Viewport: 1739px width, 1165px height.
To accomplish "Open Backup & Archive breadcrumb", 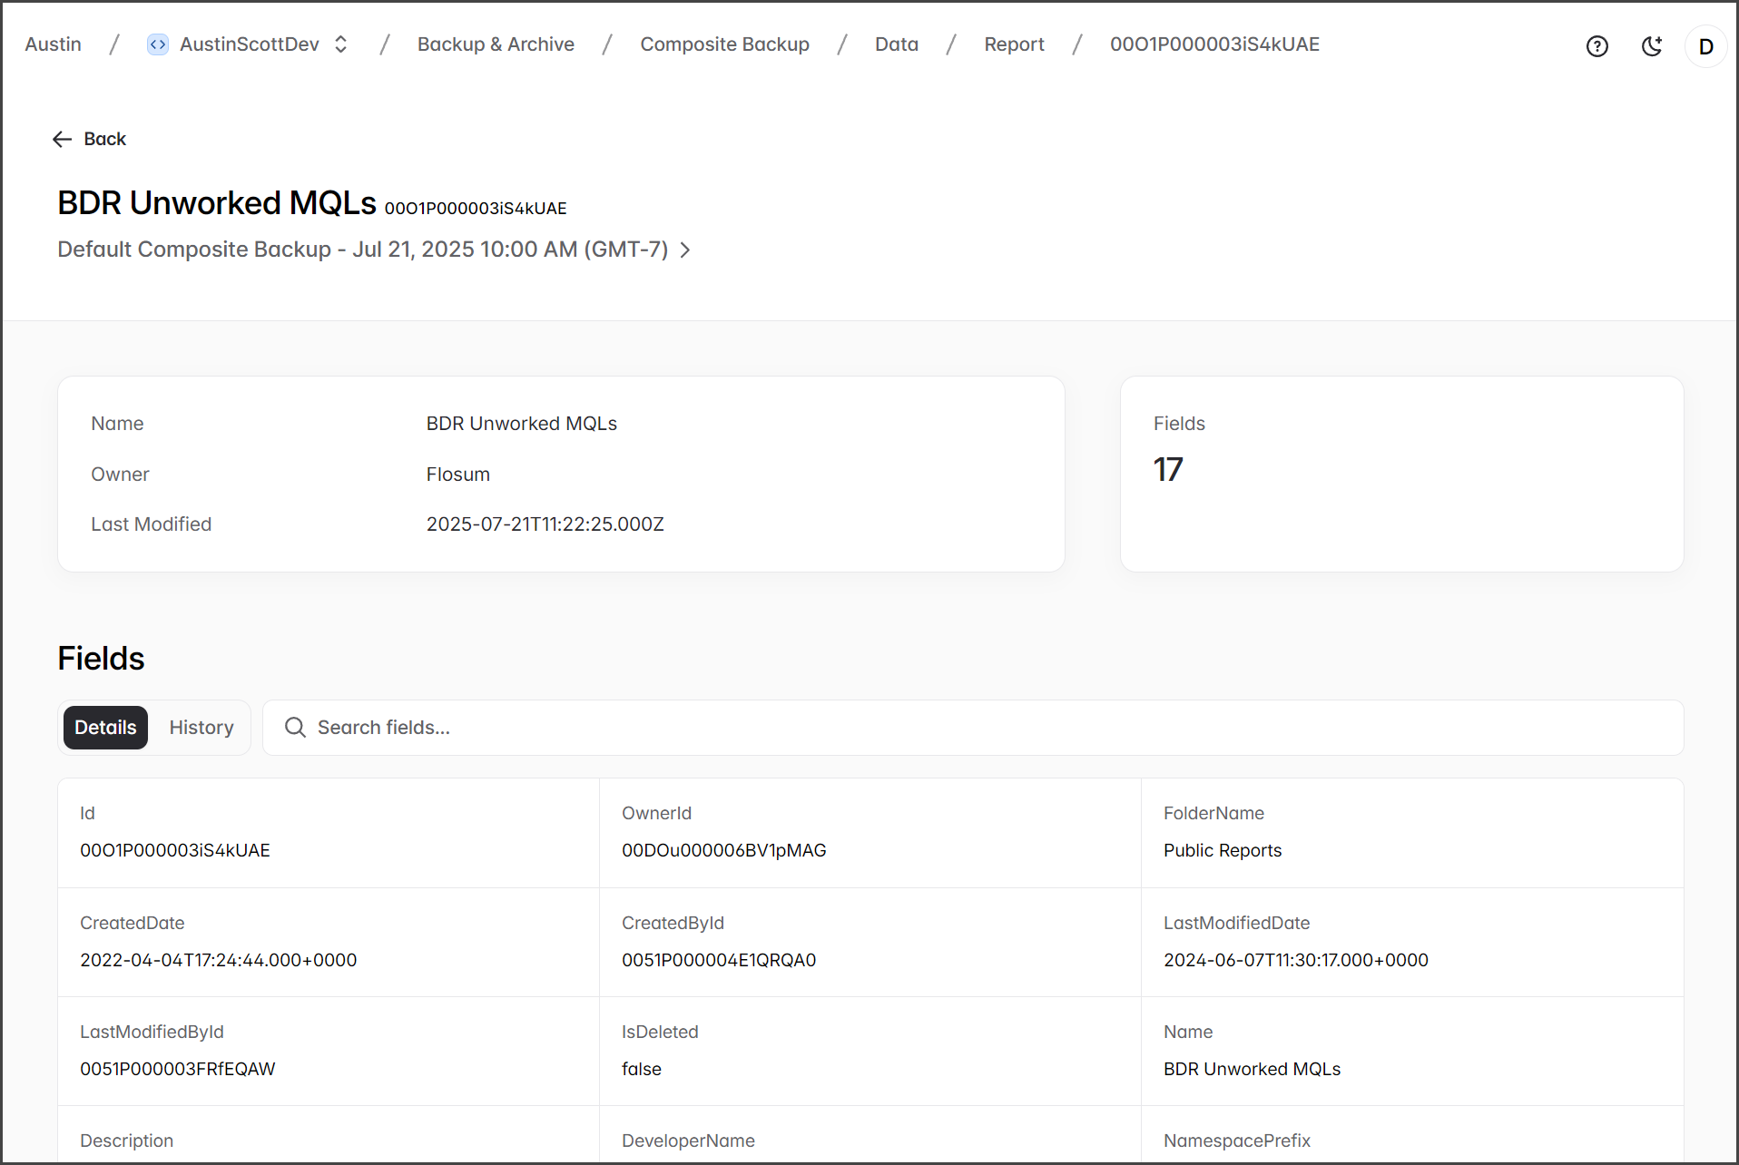I will click(x=496, y=44).
